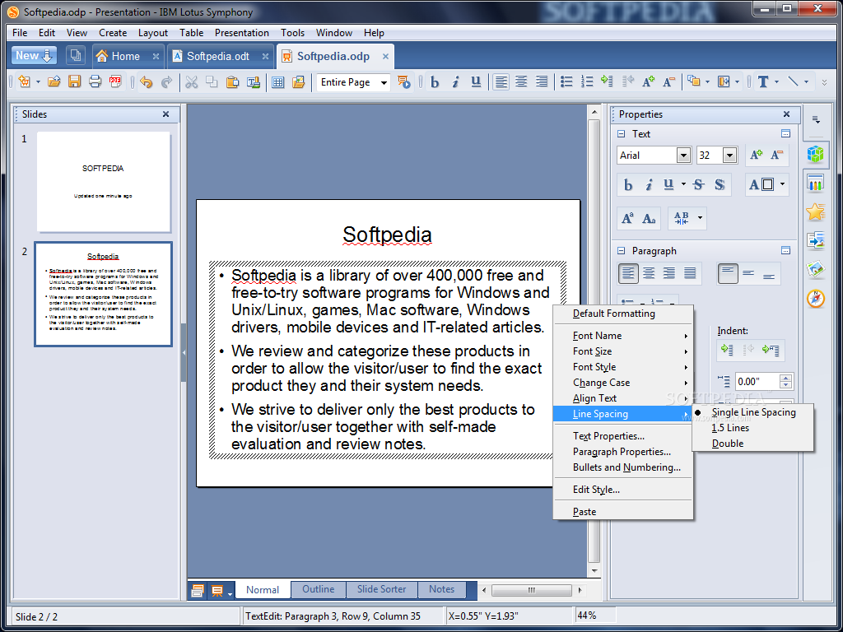This screenshot has height=632, width=843.
Task: Select slide 1 thumbnail
Action: coord(103,182)
